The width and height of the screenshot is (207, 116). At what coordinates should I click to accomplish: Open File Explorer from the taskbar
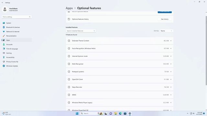coord(115,113)
